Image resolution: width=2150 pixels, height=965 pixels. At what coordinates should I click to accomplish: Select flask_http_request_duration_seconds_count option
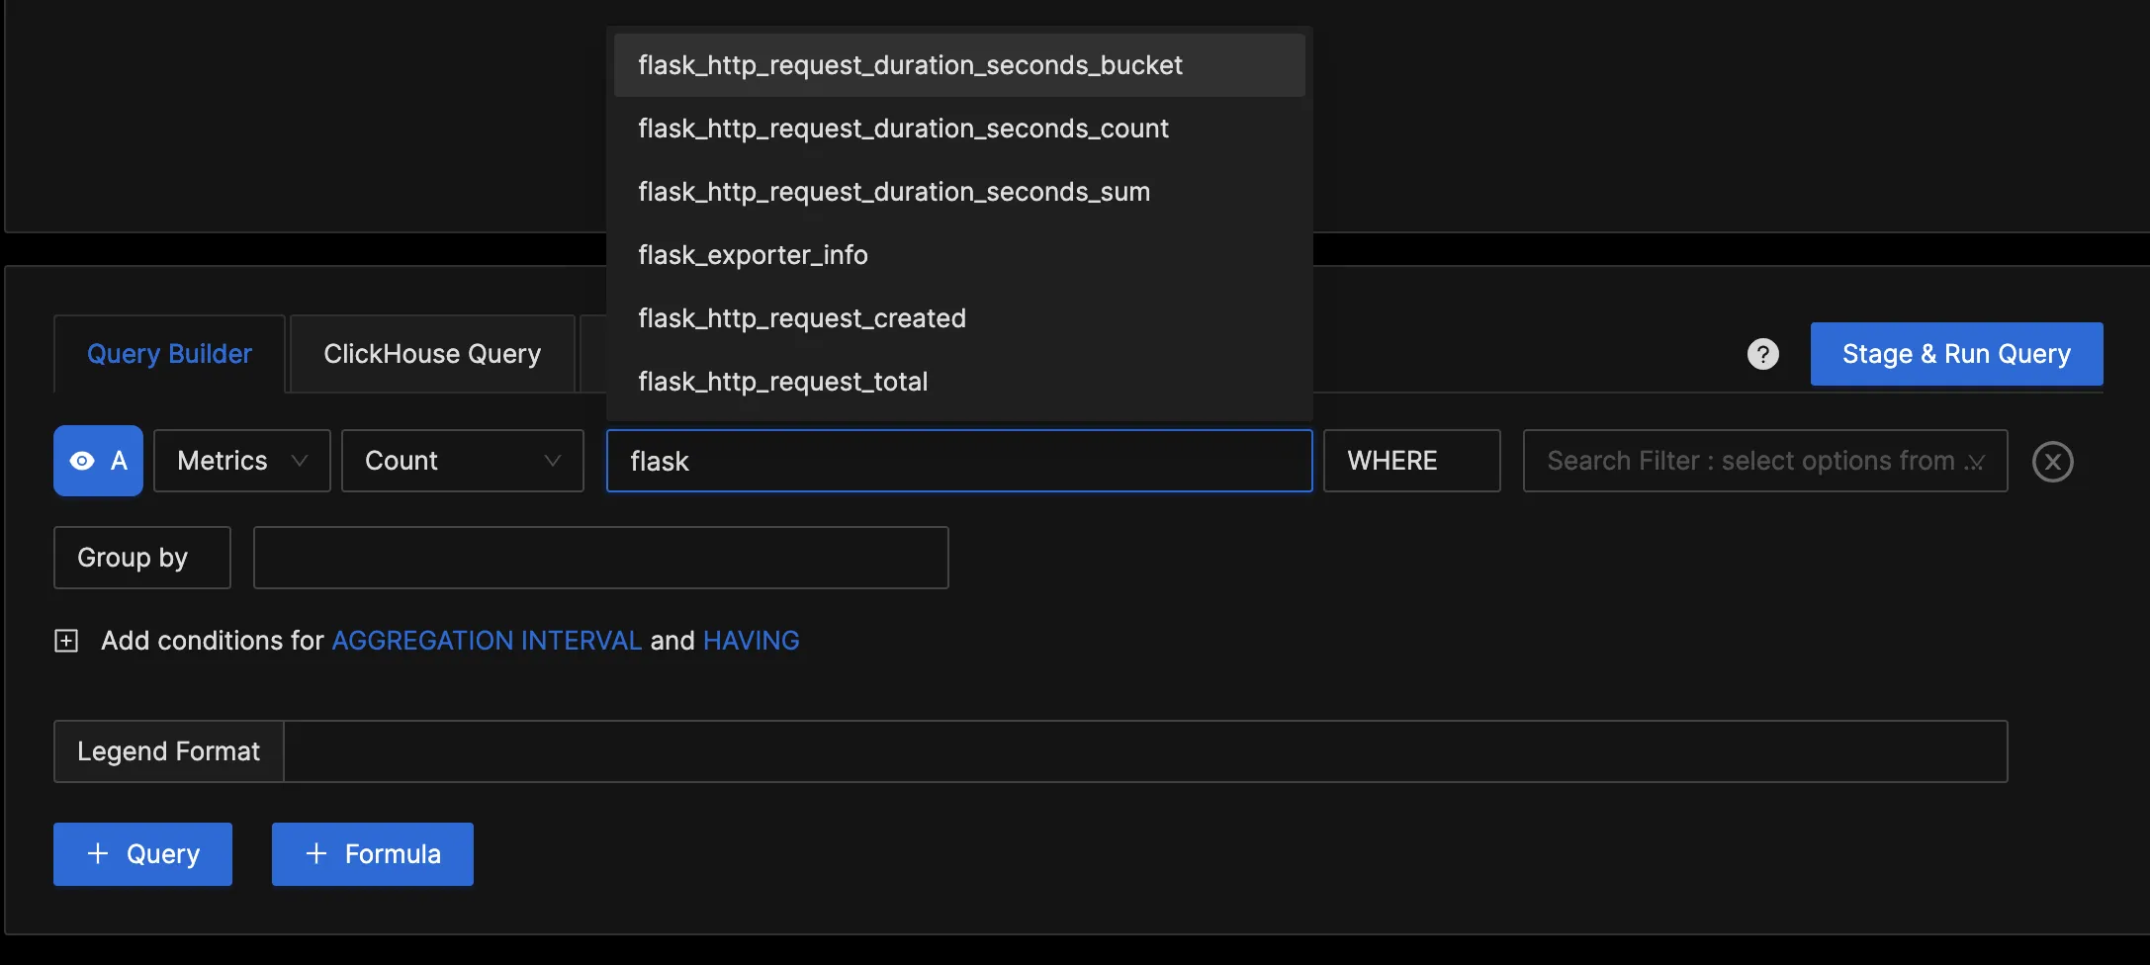[959, 129]
